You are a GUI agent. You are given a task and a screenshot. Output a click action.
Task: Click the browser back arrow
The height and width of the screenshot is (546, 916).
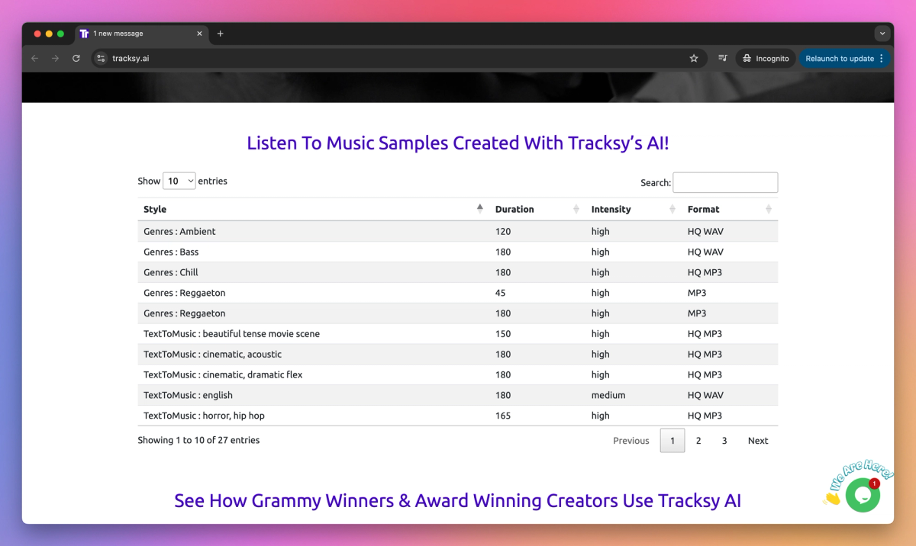pyautogui.click(x=34, y=58)
